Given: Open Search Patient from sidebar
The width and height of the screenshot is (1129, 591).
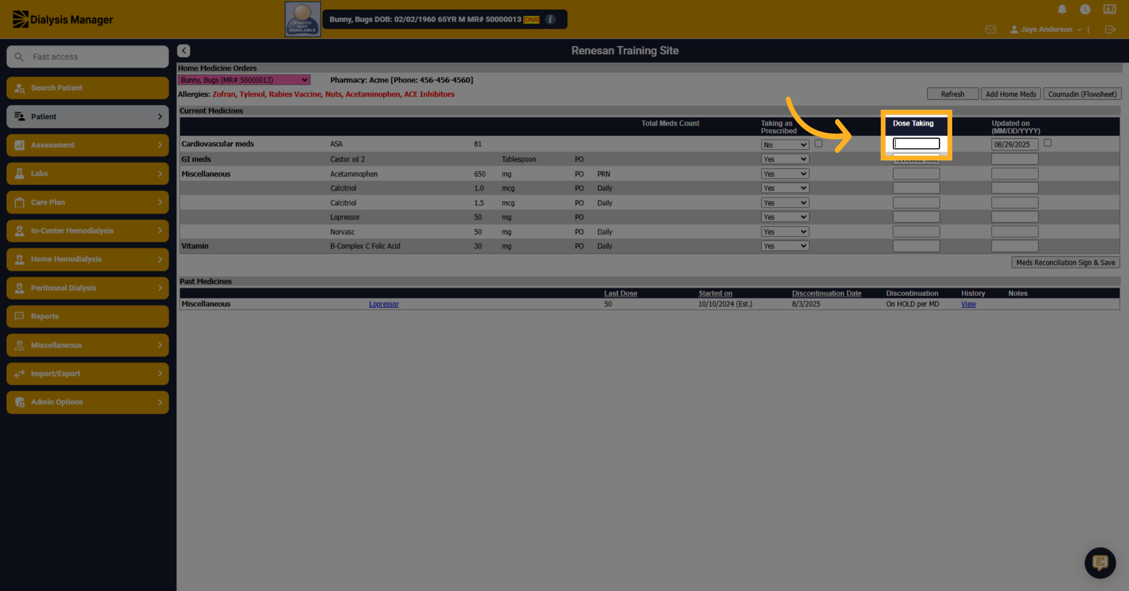Looking at the screenshot, I should 87,88.
